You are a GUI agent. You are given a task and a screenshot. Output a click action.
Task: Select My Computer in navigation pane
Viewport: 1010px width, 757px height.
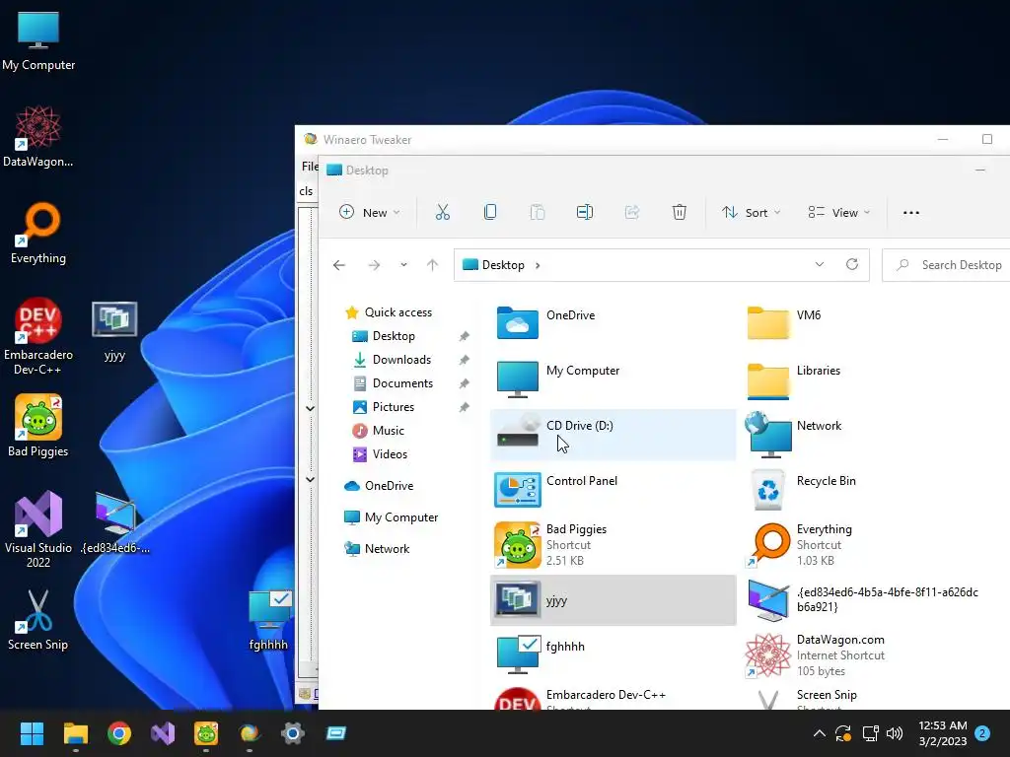pos(400,517)
